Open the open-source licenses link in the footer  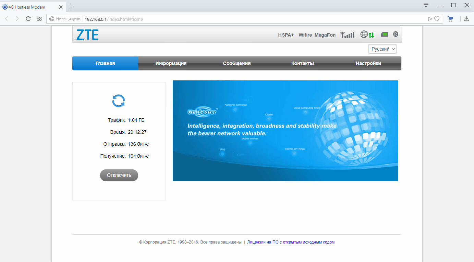point(291,242)
